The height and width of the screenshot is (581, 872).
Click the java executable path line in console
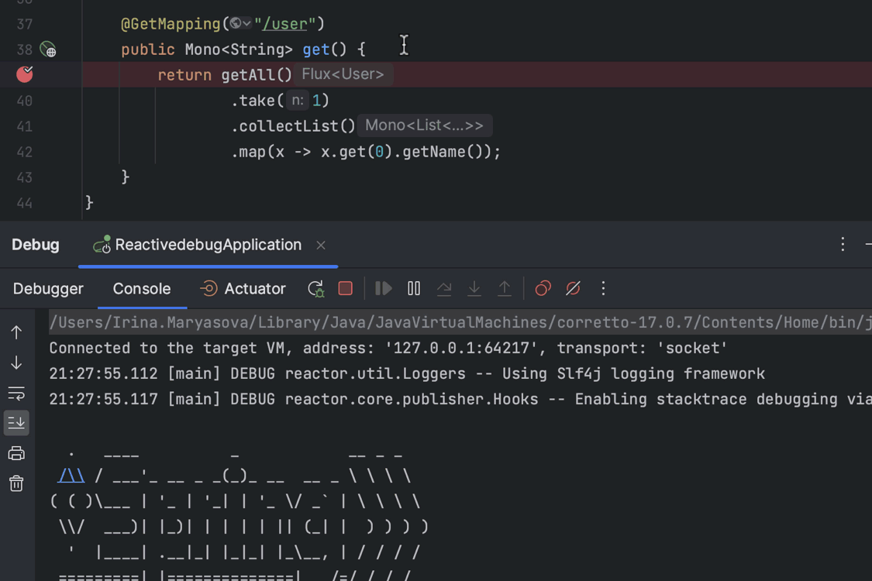click(460, 322)
